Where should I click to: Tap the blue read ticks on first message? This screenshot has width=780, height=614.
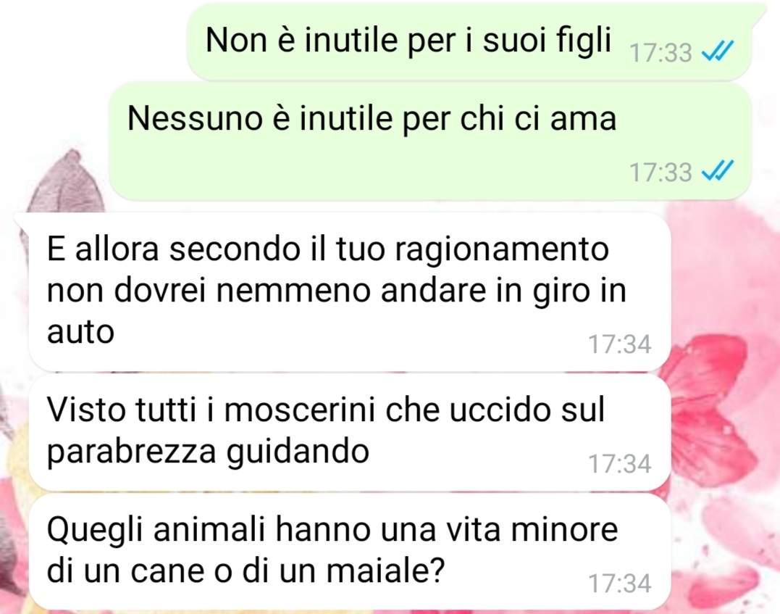717,50
